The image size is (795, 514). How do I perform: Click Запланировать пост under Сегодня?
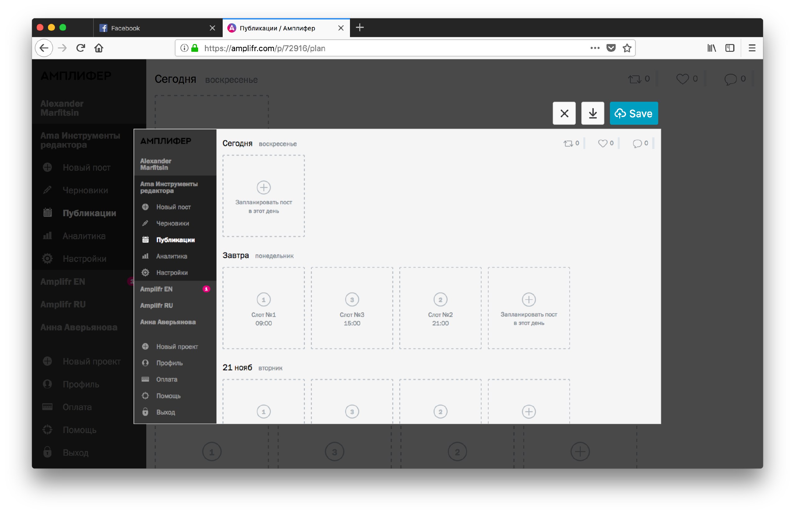264,196
